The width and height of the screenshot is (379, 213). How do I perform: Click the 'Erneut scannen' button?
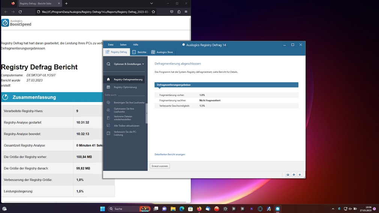[x=160, y=166]
